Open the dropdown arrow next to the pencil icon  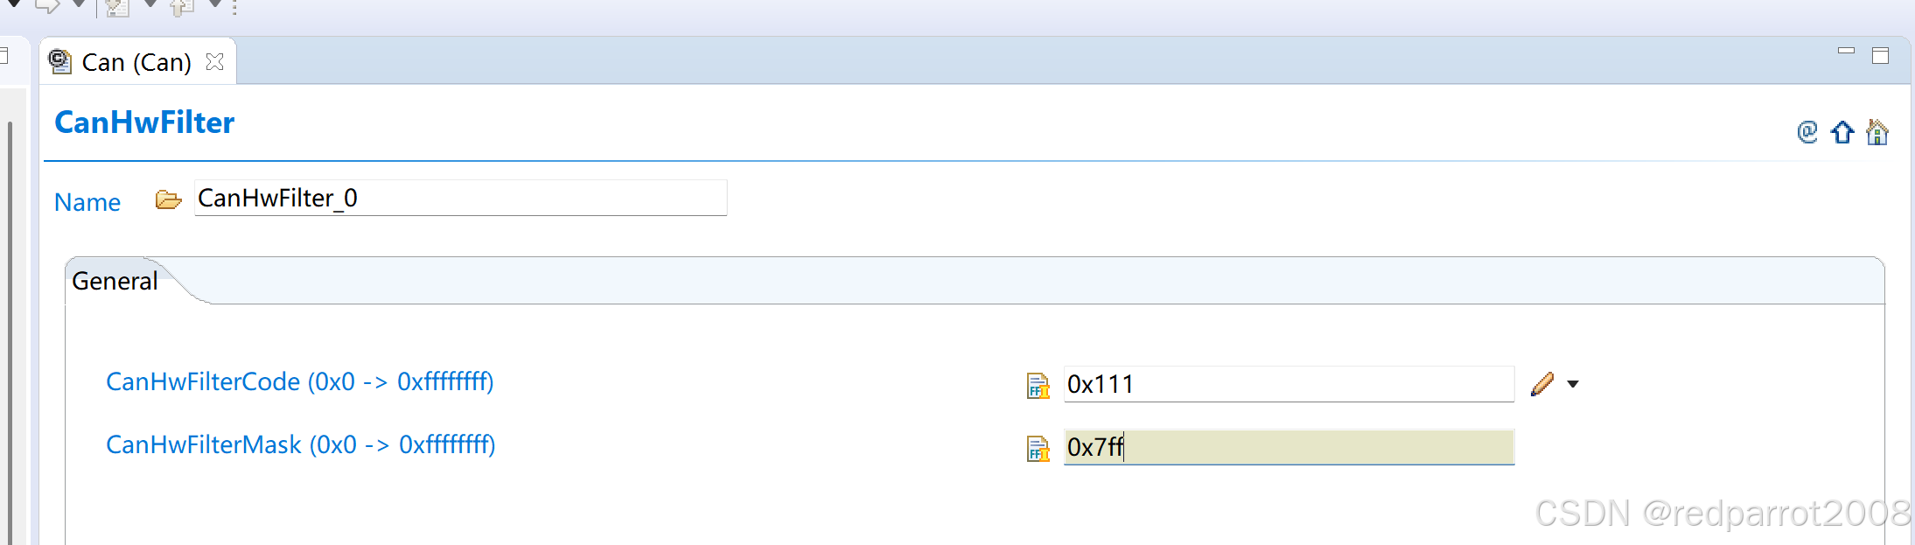pyautogui.click(x=1575, y=383)
